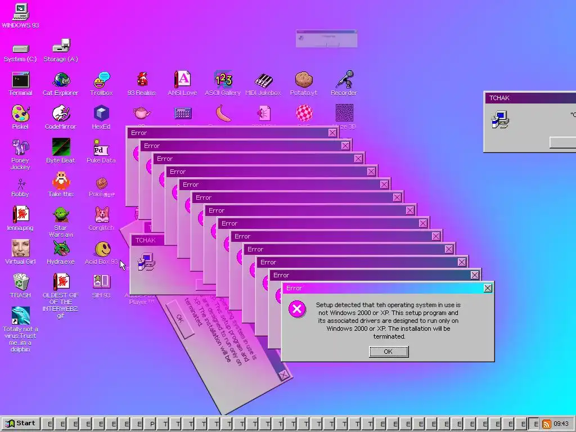Screen dimensions: 576x432
Task: Open the checkered ball icon
Action: [304, 113]
